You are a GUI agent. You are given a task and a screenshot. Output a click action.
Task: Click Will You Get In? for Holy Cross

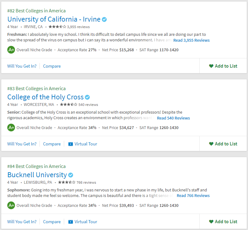pos(22,144)
